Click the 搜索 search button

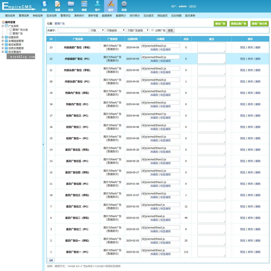170,31
